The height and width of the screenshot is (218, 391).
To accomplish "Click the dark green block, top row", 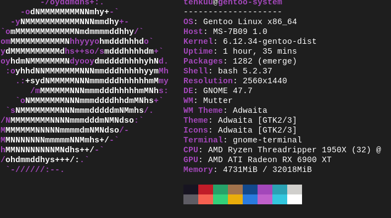I will click(220, 190).
